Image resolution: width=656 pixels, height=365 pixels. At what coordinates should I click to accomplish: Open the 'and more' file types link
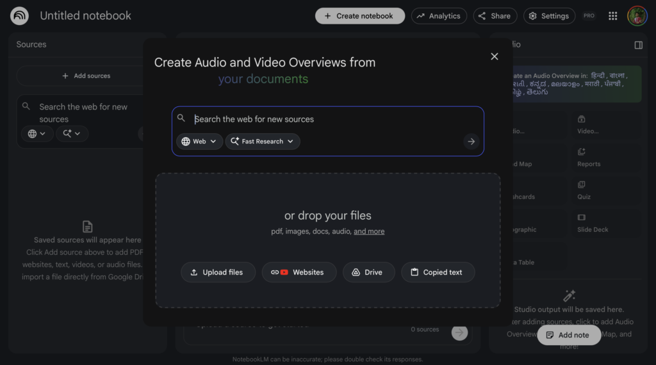coord(369,231)
